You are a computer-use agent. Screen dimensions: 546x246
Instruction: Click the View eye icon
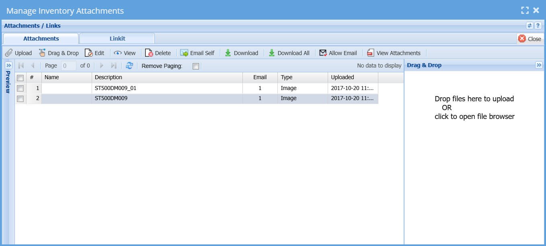tap(118, 53)
